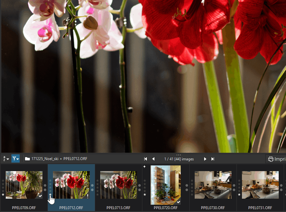Rate PPEL0713.ORF one star
This screenshot has height=212, width=286.
pos(97,195)
